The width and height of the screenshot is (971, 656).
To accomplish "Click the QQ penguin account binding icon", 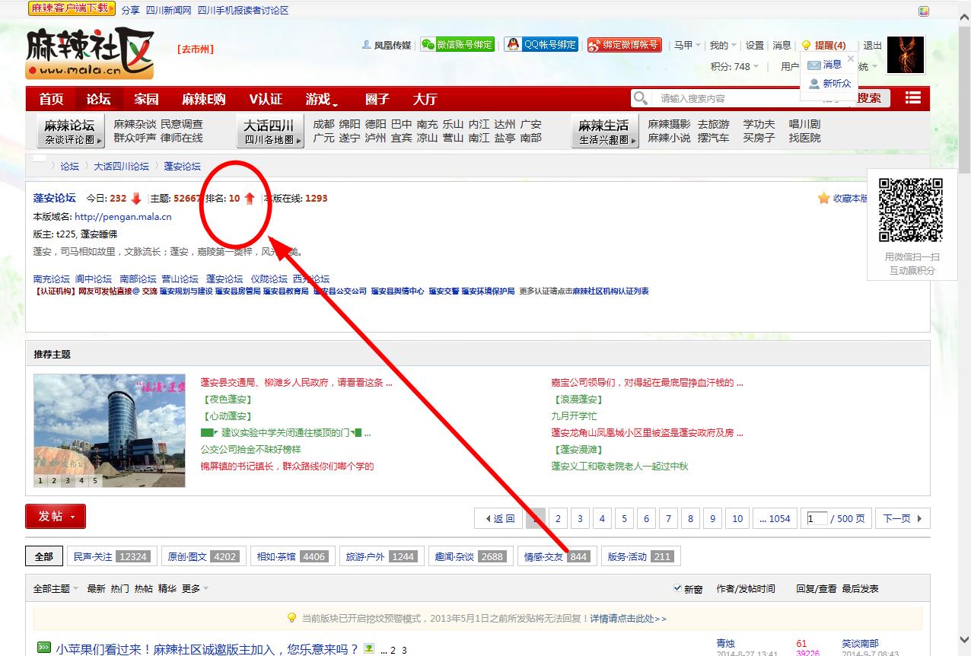I will pyautogui.click(x=513, y=45).
